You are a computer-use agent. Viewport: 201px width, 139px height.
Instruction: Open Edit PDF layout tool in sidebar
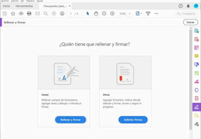[x=197, y=48]
